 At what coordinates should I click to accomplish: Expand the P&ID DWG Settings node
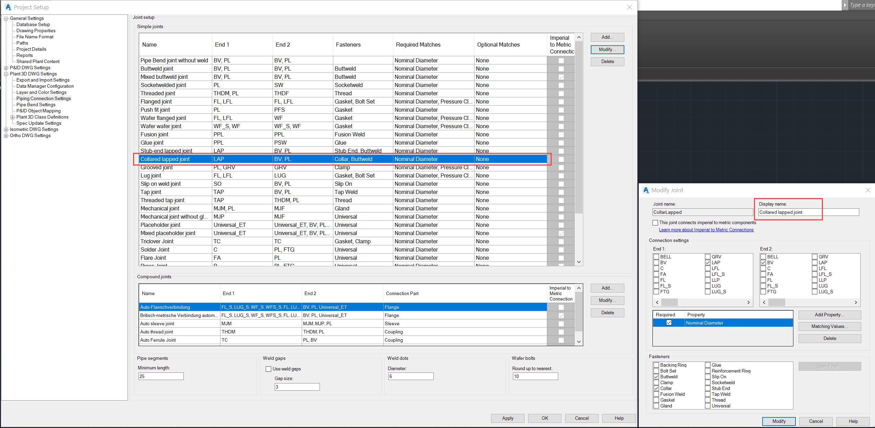(x=6, y=68)
